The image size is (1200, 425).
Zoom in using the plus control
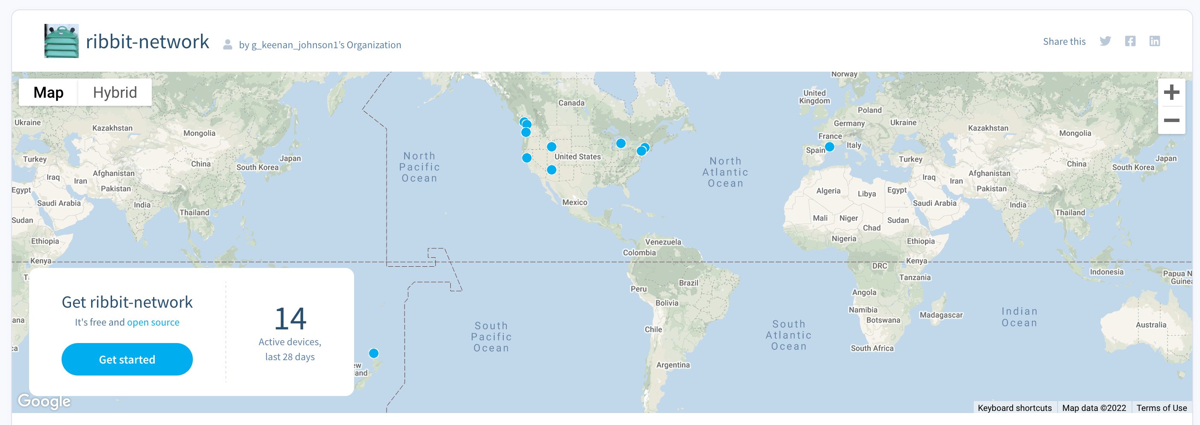[x=1171, y=92]
